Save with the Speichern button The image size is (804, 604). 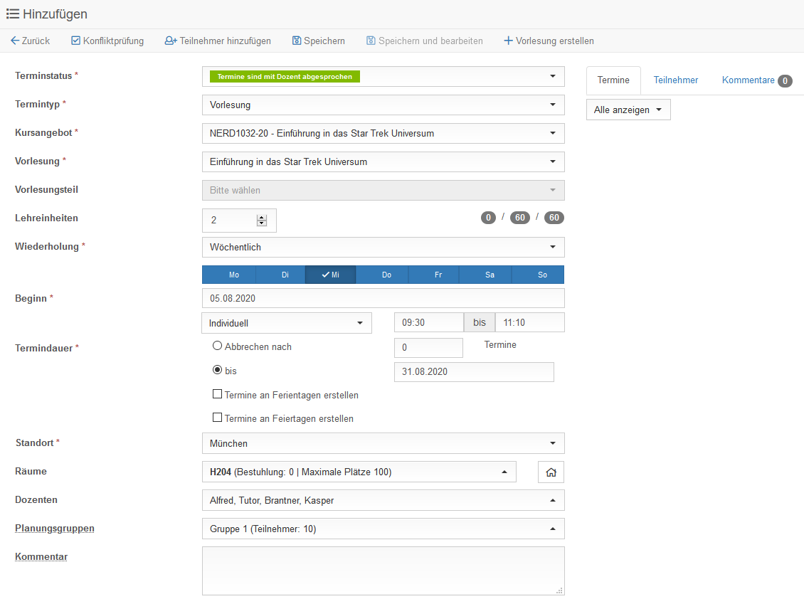(x=319, y=41)
